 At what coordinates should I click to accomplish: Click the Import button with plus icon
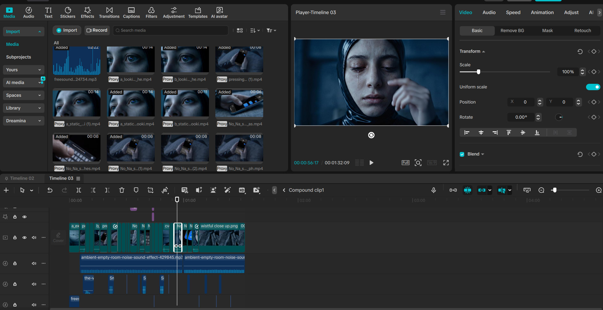click(67, 30)
